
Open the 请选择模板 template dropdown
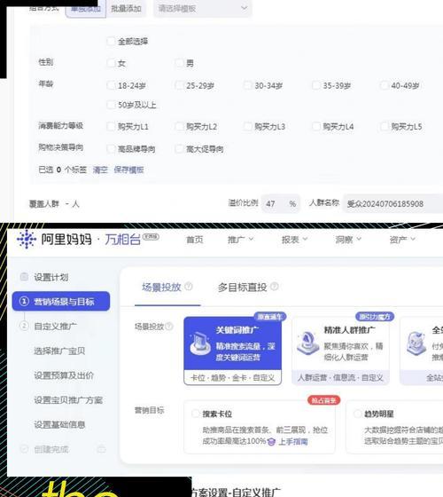point(203,8)
